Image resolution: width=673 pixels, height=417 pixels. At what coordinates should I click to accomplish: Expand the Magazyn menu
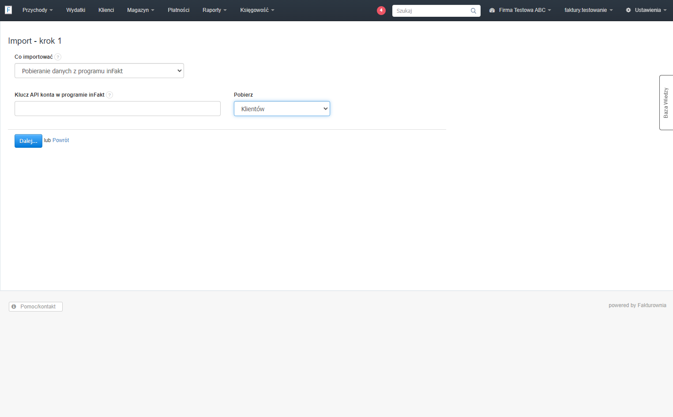pos(141,10)
